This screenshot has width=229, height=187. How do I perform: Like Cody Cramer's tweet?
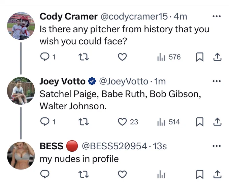click(x=122, y=57)
